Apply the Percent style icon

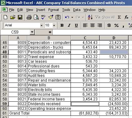coord(116,25)
